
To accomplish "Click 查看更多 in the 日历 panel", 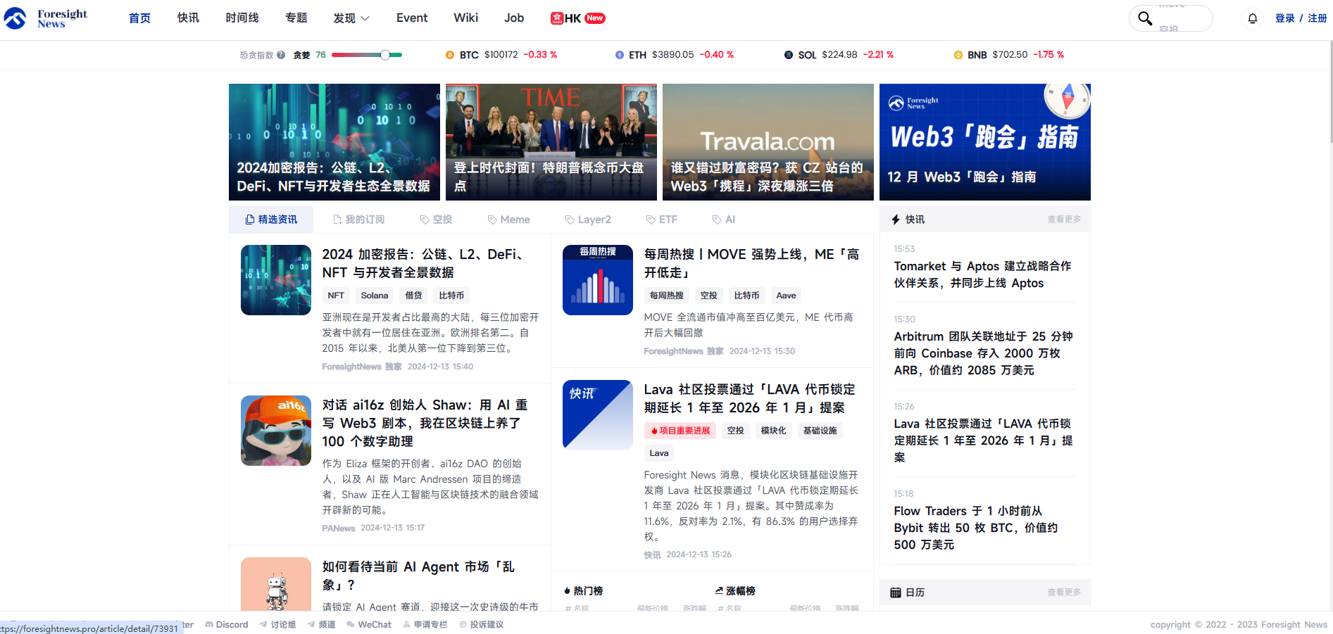I will click(1063, 592).
